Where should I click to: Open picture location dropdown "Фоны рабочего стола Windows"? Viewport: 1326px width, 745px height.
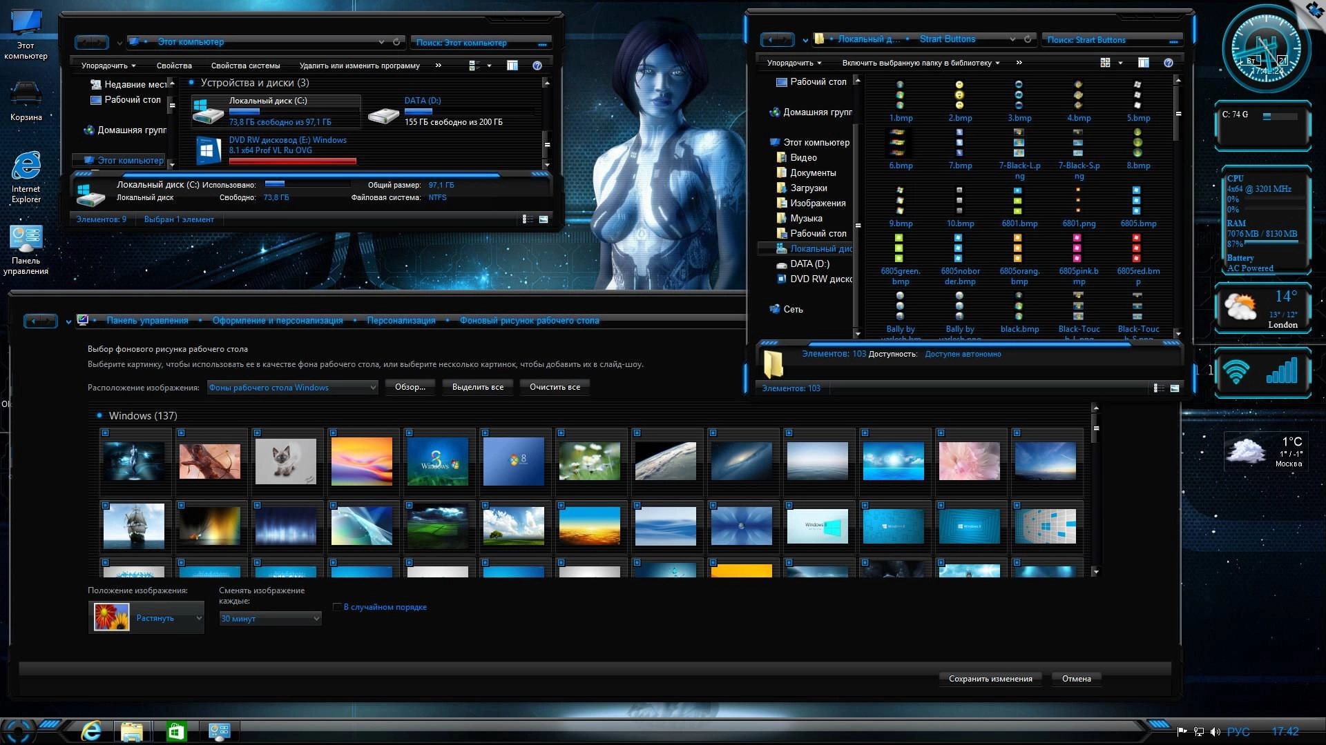293,388
